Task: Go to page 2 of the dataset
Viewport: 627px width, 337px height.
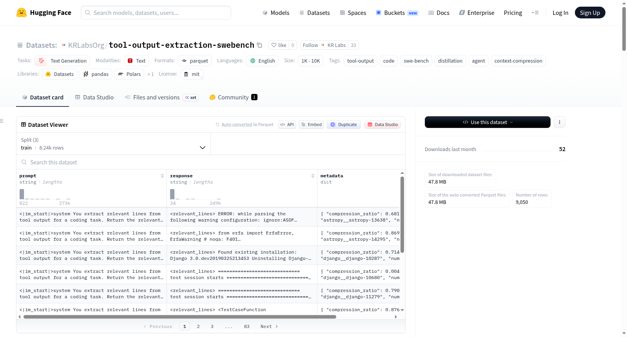Action: coord(198,326)
